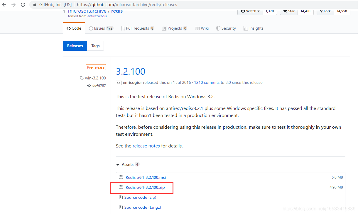Screen dimensions: 358x214
Task: Click the Pull requests count badge 8
Action: pyautogui.click(x=152, y=28)
